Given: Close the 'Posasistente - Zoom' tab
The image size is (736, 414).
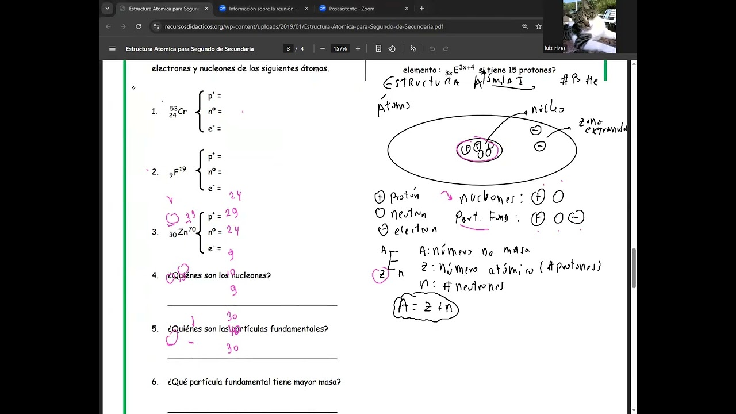Looking at the screenshot, I should (x=407, y=9).
